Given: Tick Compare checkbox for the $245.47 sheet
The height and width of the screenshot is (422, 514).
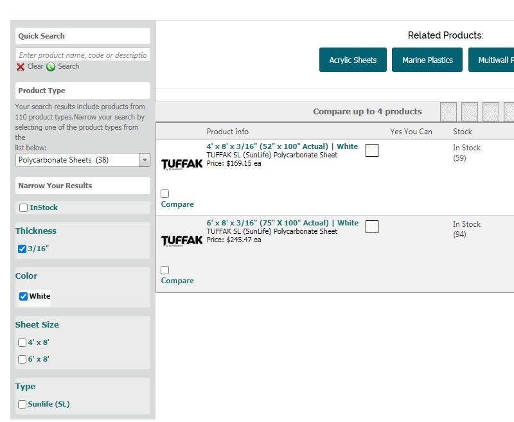Looking at the screenshot, I should click(x=165, y=270).
